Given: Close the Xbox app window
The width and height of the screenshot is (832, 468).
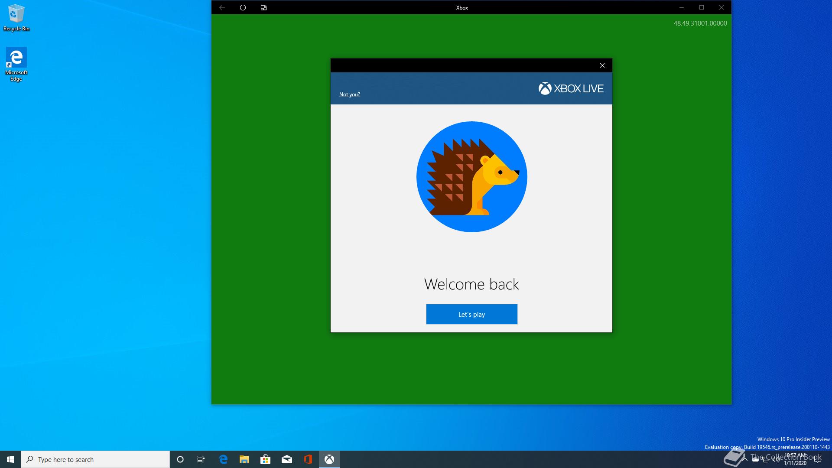Looking at the screenshot, I should [x=721, y=7].
